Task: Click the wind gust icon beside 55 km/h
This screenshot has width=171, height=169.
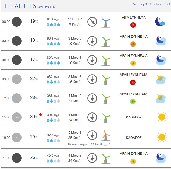Action: click(107, 145)
